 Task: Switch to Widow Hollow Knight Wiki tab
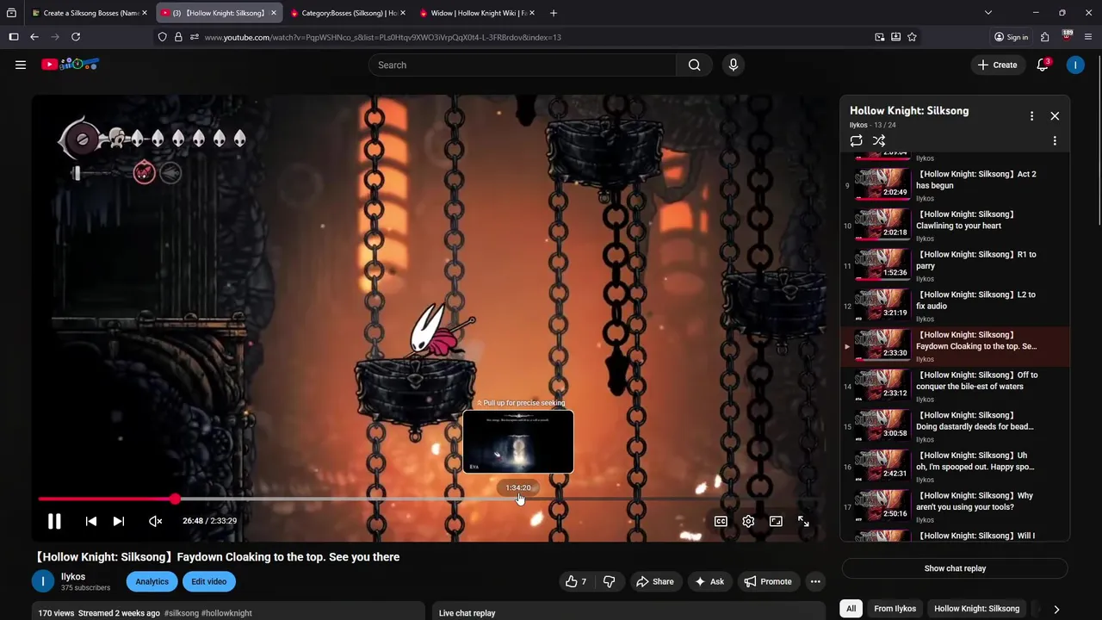pos(477,13)
